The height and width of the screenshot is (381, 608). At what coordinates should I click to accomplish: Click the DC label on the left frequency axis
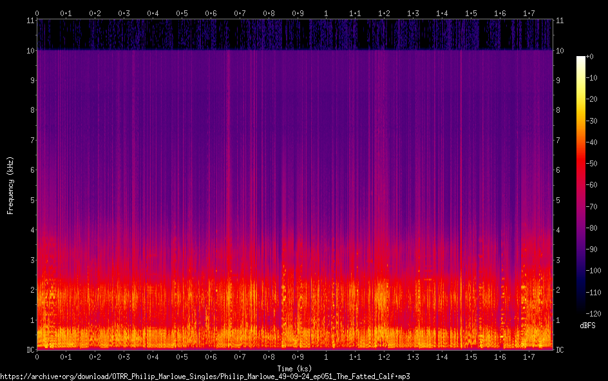(29, 350)
